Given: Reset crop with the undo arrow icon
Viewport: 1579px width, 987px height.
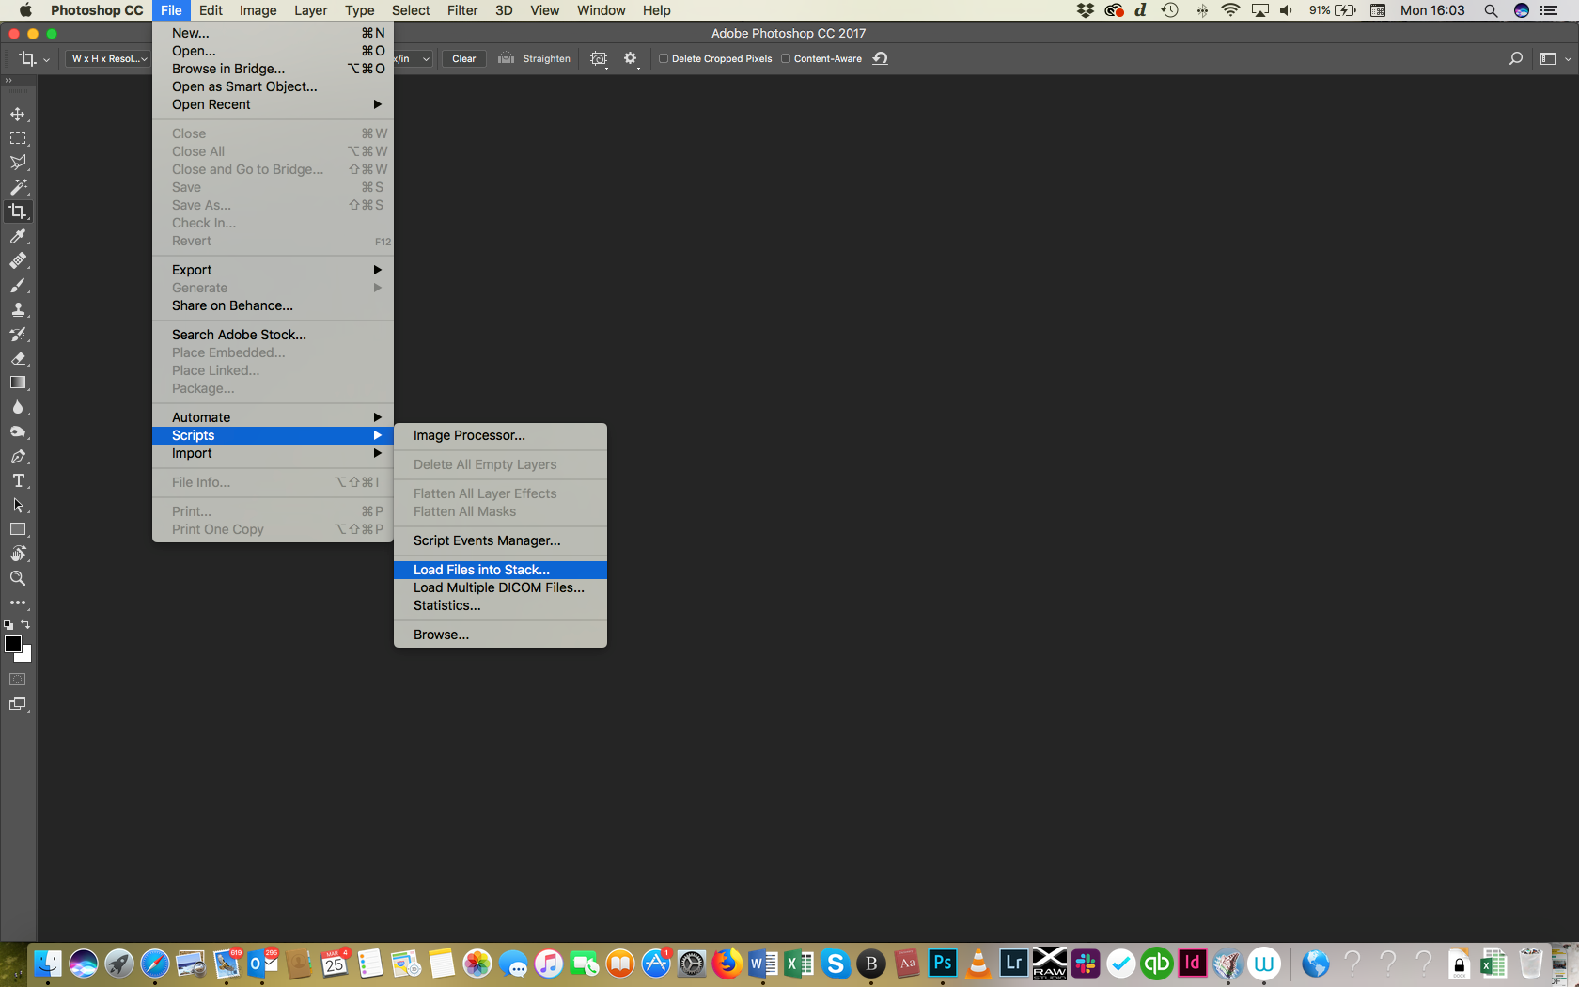Looking at the screenshot, I should 880,58.
